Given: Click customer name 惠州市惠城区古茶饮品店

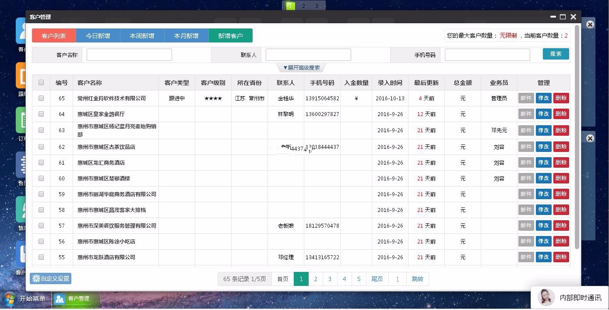Looking at the screenshot, I should (x=106, y=147).
